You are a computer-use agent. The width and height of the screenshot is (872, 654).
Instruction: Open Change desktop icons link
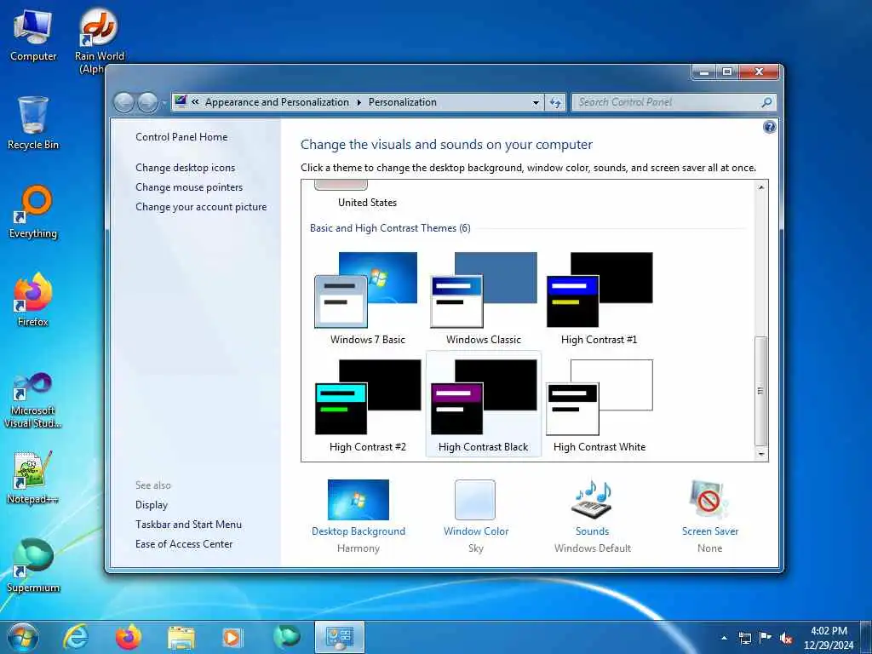185,168
